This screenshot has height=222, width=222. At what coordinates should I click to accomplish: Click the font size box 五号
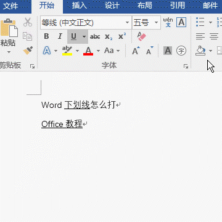point(142,23)
